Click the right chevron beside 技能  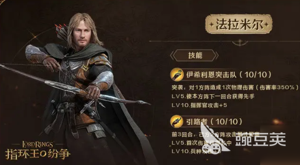click(x=217, y=56)
